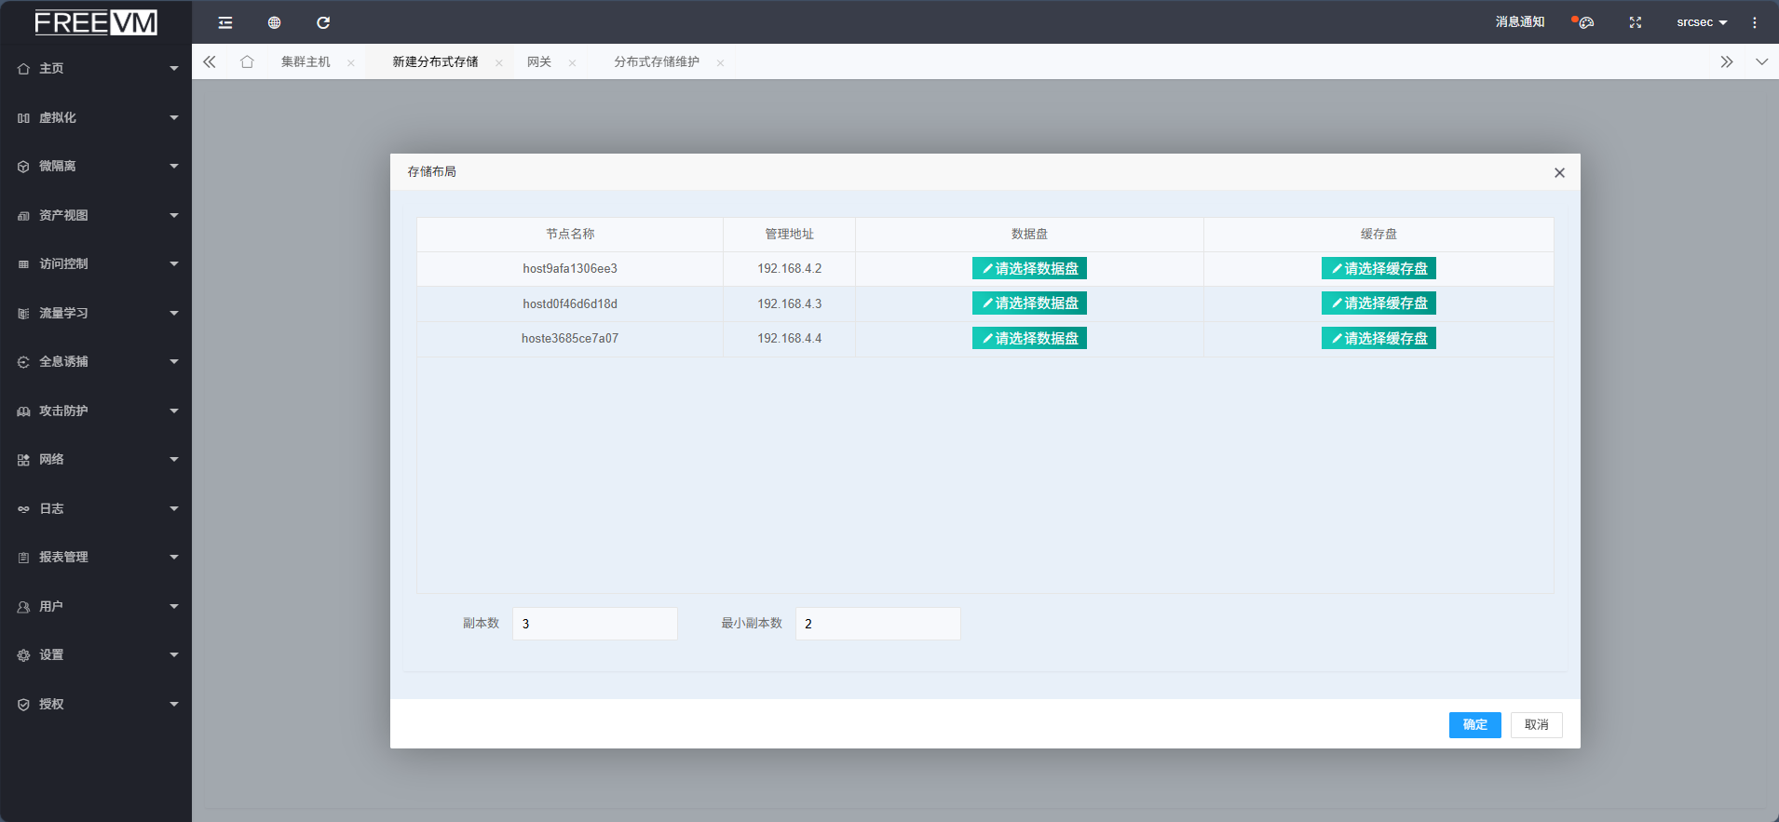1779x822 pixels.
Task: Switch to the 集群主机 tab
Action: [x=306, y=62]
